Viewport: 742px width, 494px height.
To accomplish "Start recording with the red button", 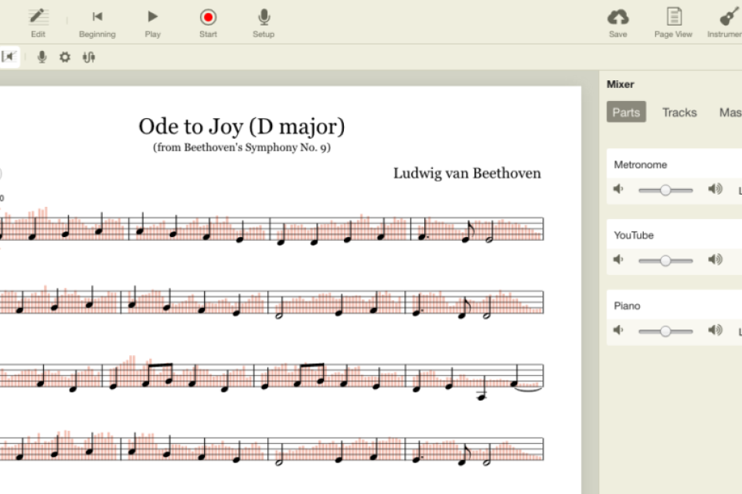I will click(x=208, y=18).
